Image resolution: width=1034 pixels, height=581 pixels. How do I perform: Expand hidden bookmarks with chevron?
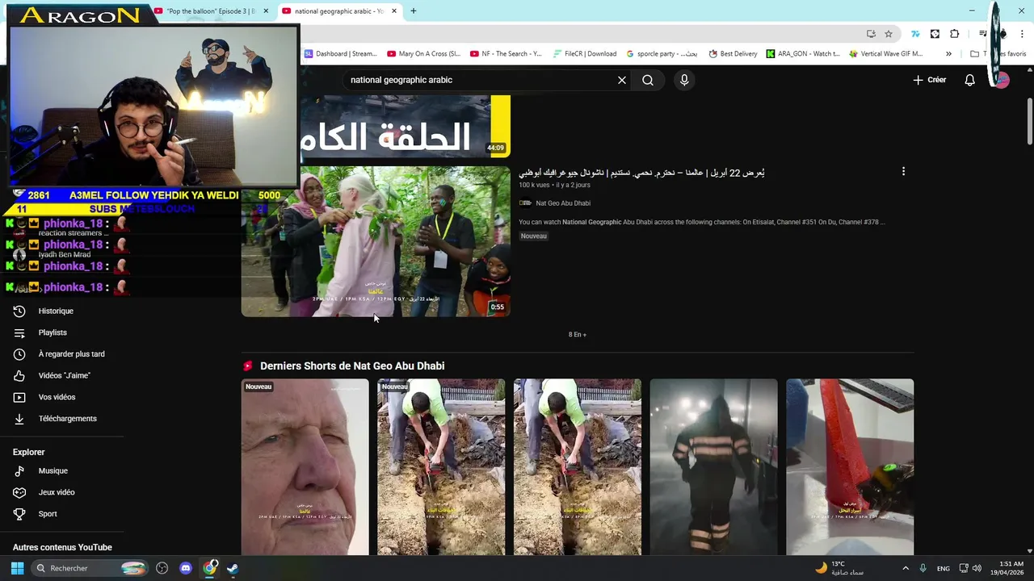point(948,54)
